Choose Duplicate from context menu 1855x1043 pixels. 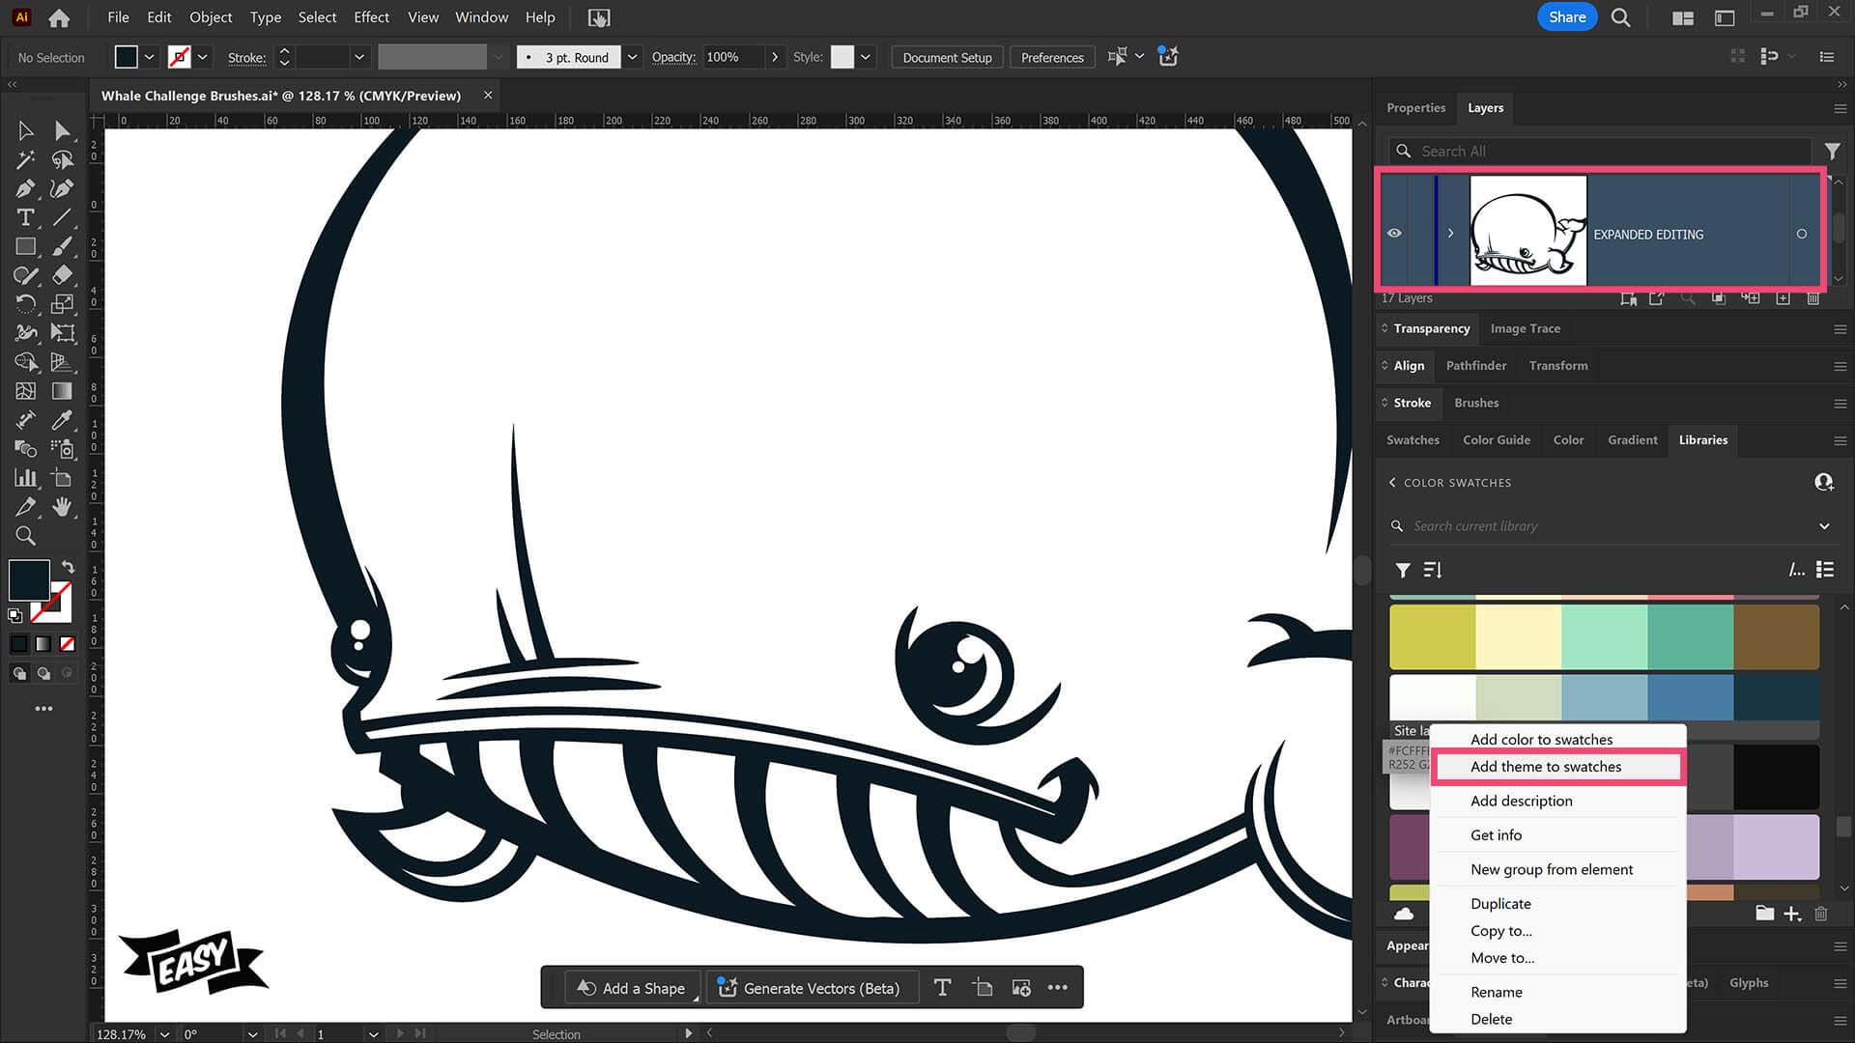click(1500, 904)
